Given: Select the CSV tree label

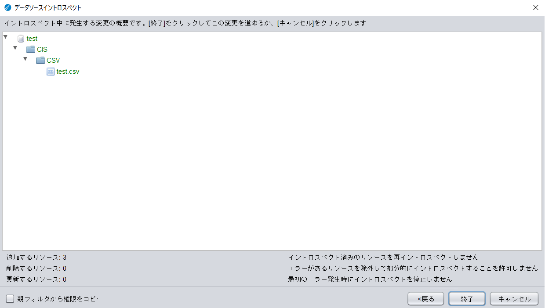Looking at the screenshot, I should (53, 61).
